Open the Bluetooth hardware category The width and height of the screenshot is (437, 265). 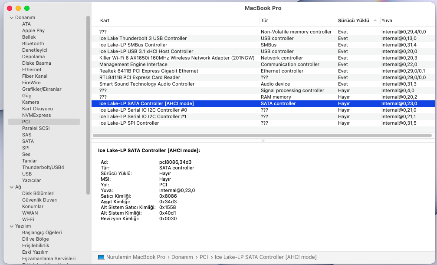point(33,43)
